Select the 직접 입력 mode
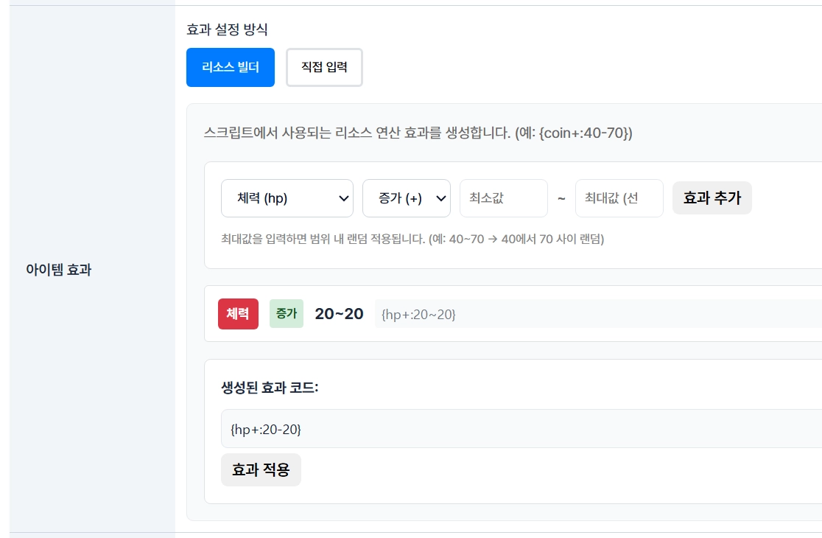The width and height of the screenshot is (822, 538). [324, 68]
